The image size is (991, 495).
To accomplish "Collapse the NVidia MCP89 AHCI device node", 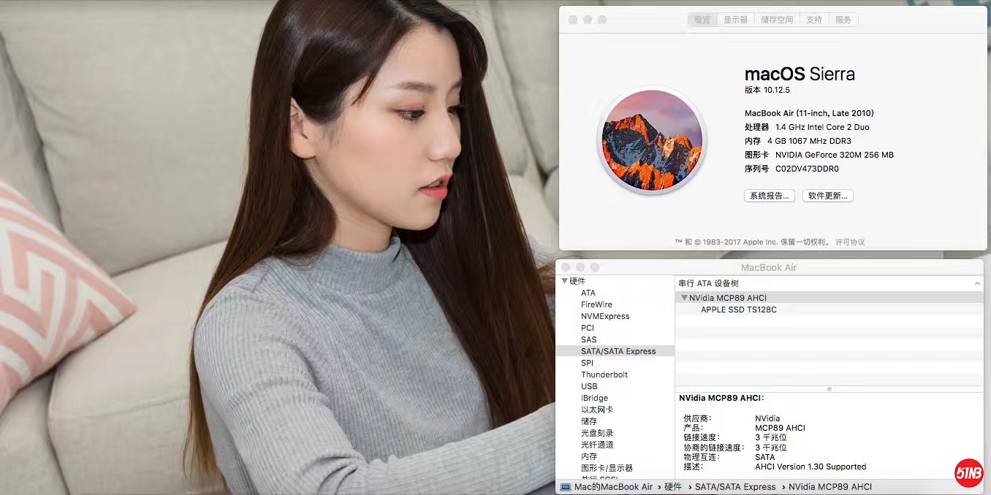I will click(x=684, y=298).
